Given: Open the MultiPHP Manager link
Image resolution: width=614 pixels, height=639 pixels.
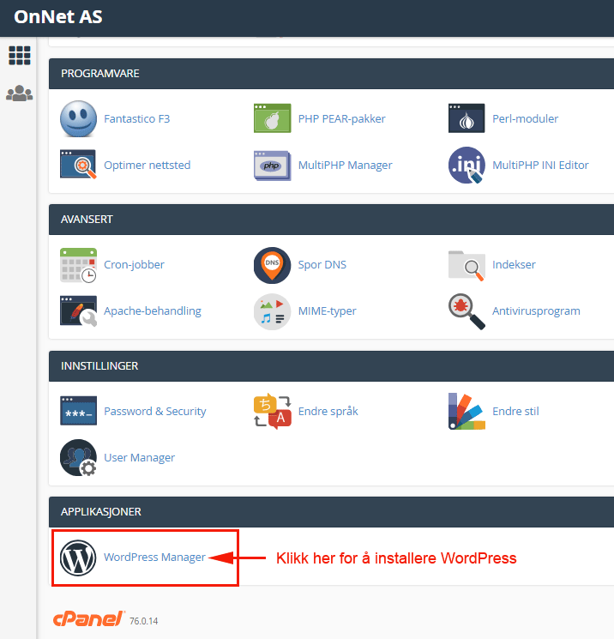Looking at the screenshot, I should (x=345, y=165).
